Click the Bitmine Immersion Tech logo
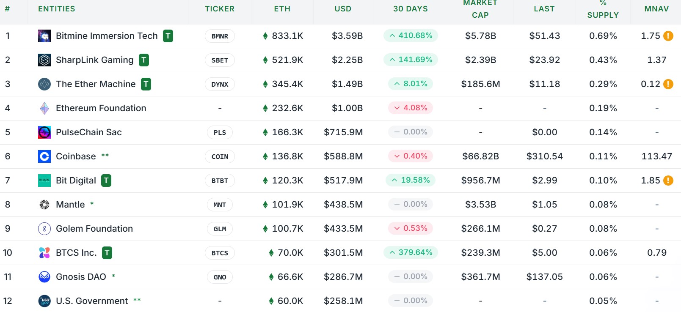This screenshot has height=312, width=681. point(44,36)
